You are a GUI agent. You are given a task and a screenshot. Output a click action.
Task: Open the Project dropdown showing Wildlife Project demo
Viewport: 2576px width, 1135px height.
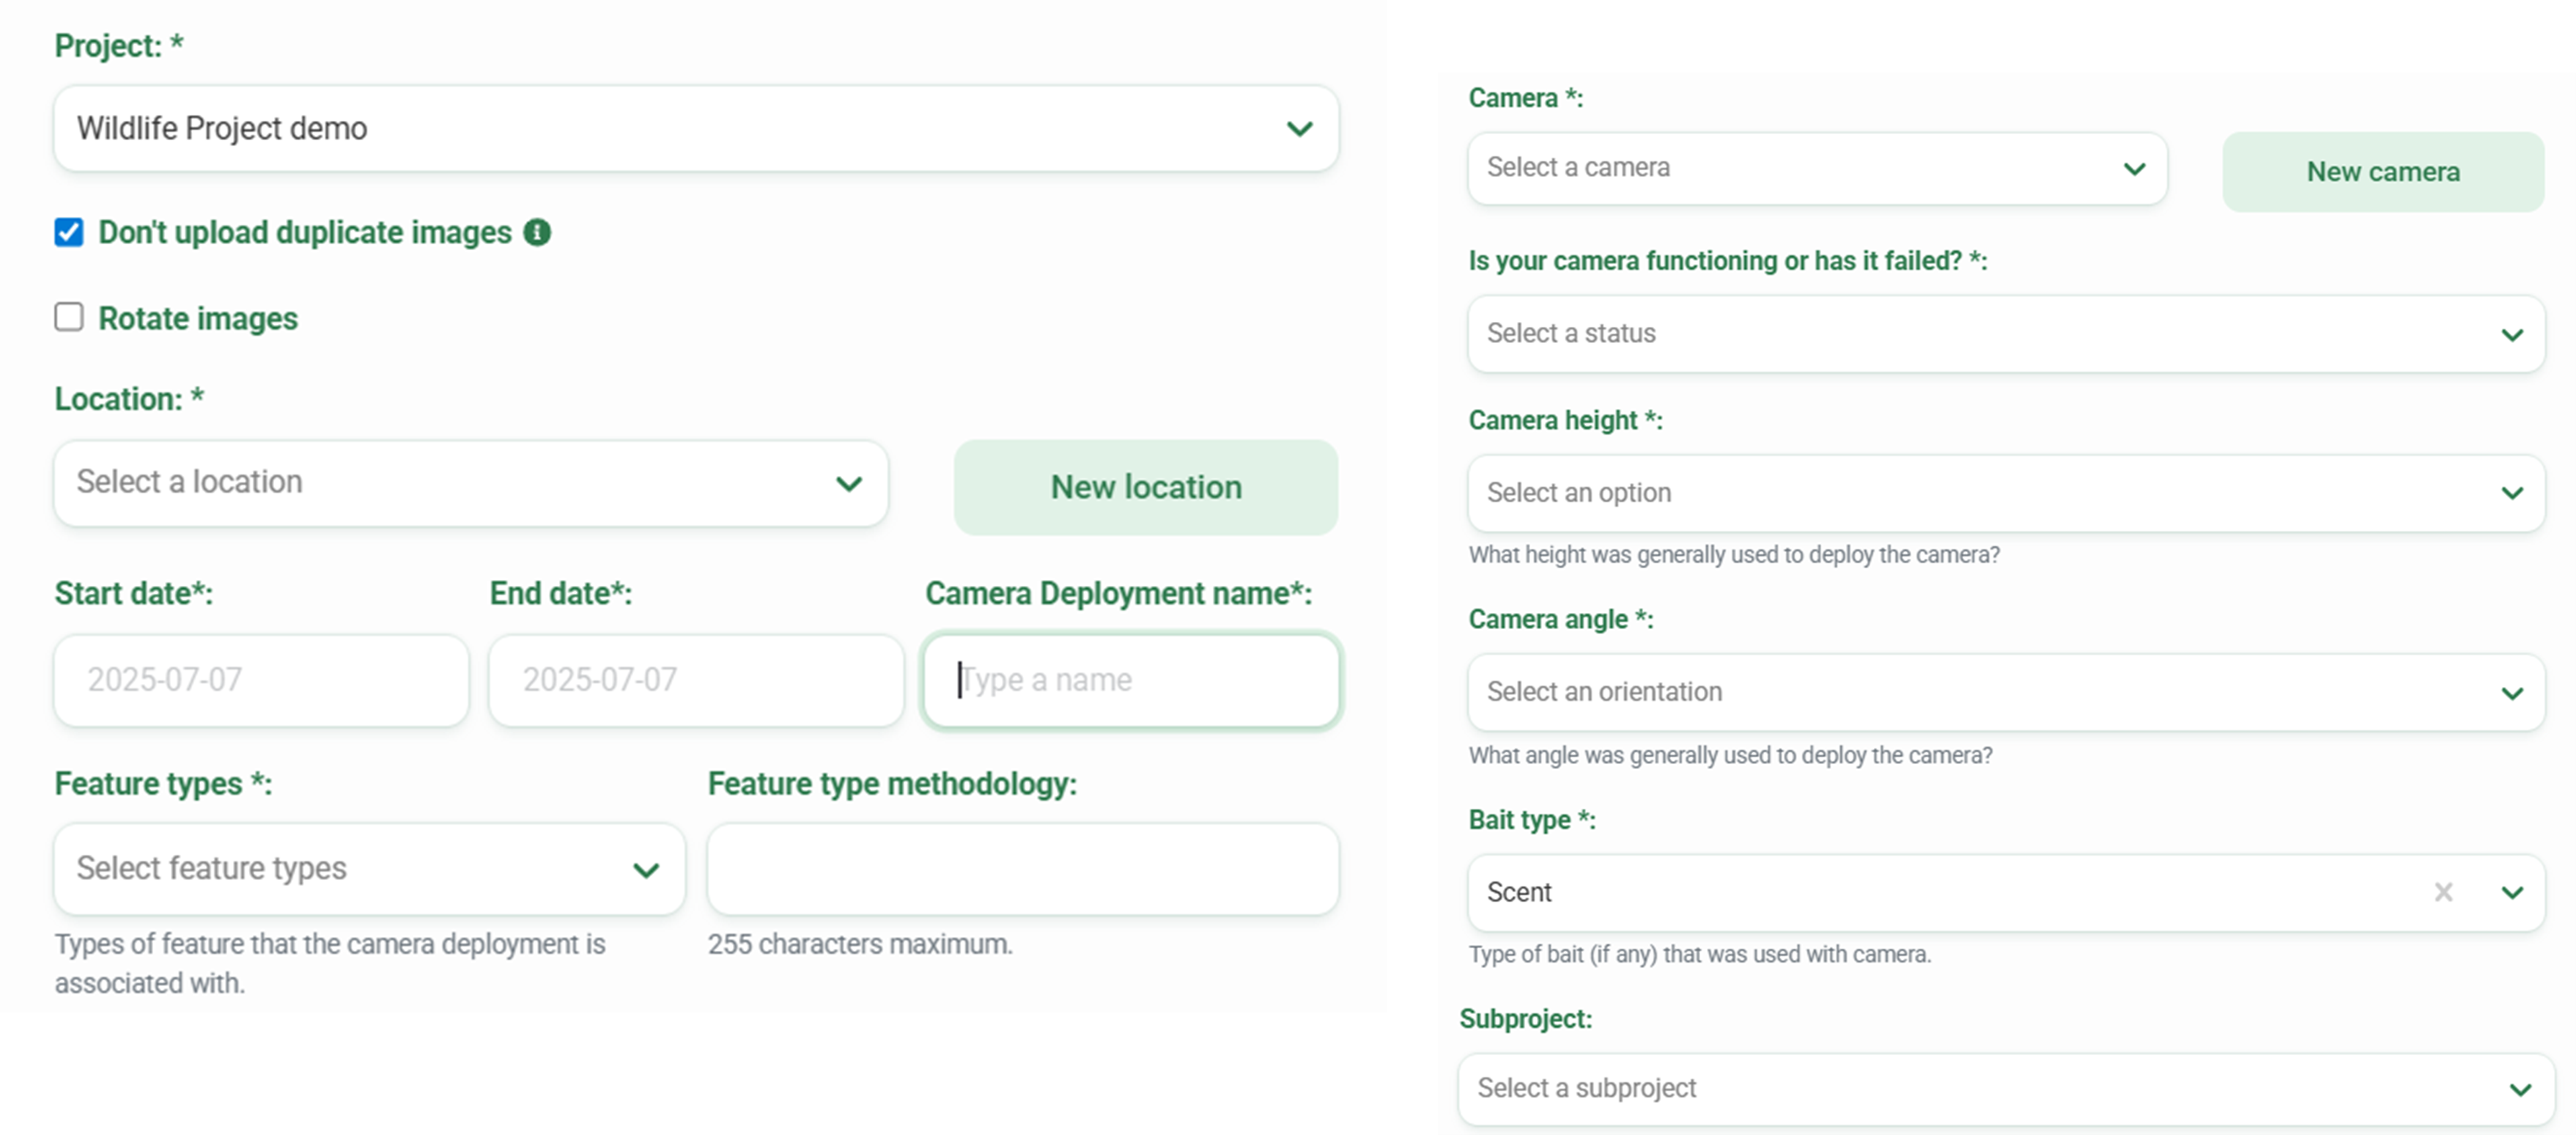(x=696, y=128)
